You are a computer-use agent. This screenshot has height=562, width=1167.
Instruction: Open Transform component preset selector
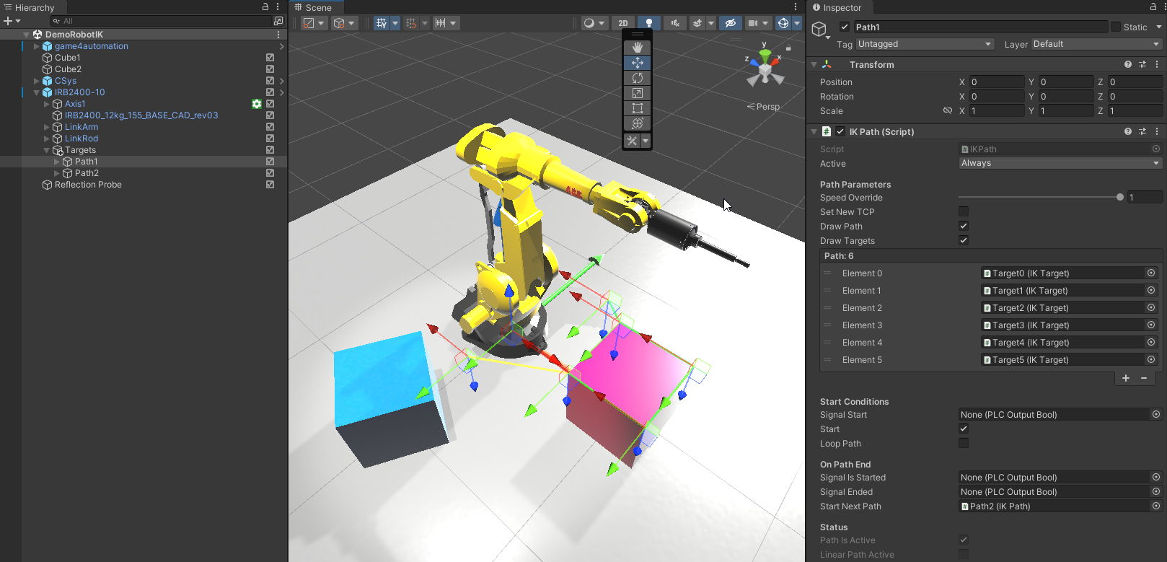point(1142,64)
